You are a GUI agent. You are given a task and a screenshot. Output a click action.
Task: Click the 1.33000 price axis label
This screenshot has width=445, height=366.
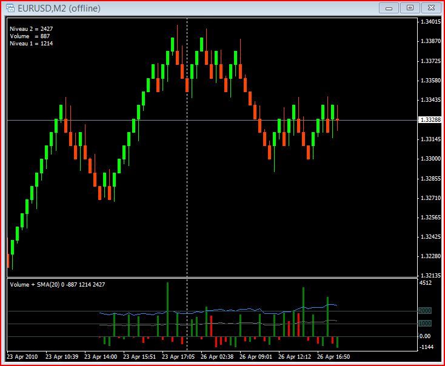[430, 159]
